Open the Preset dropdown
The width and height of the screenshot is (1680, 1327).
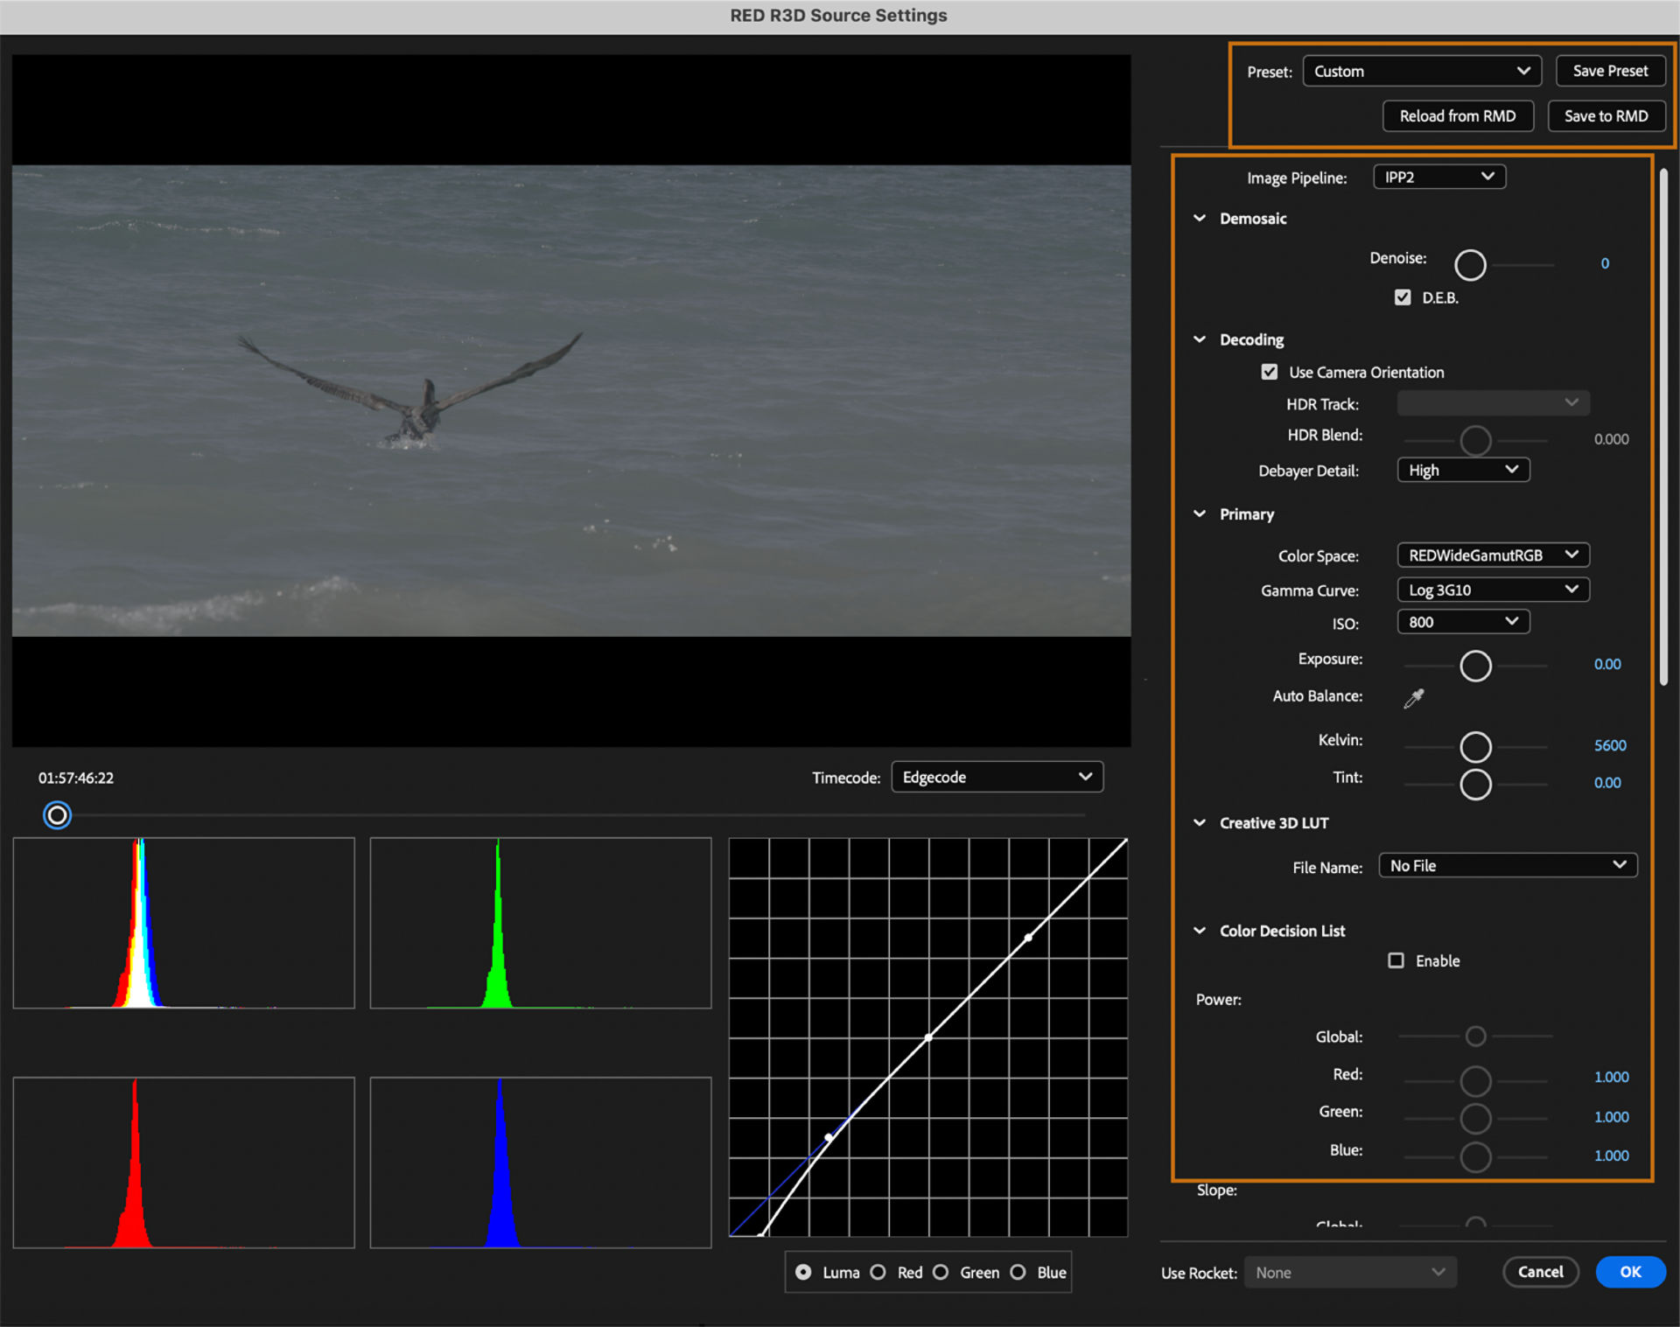(x=1421, y=71)
